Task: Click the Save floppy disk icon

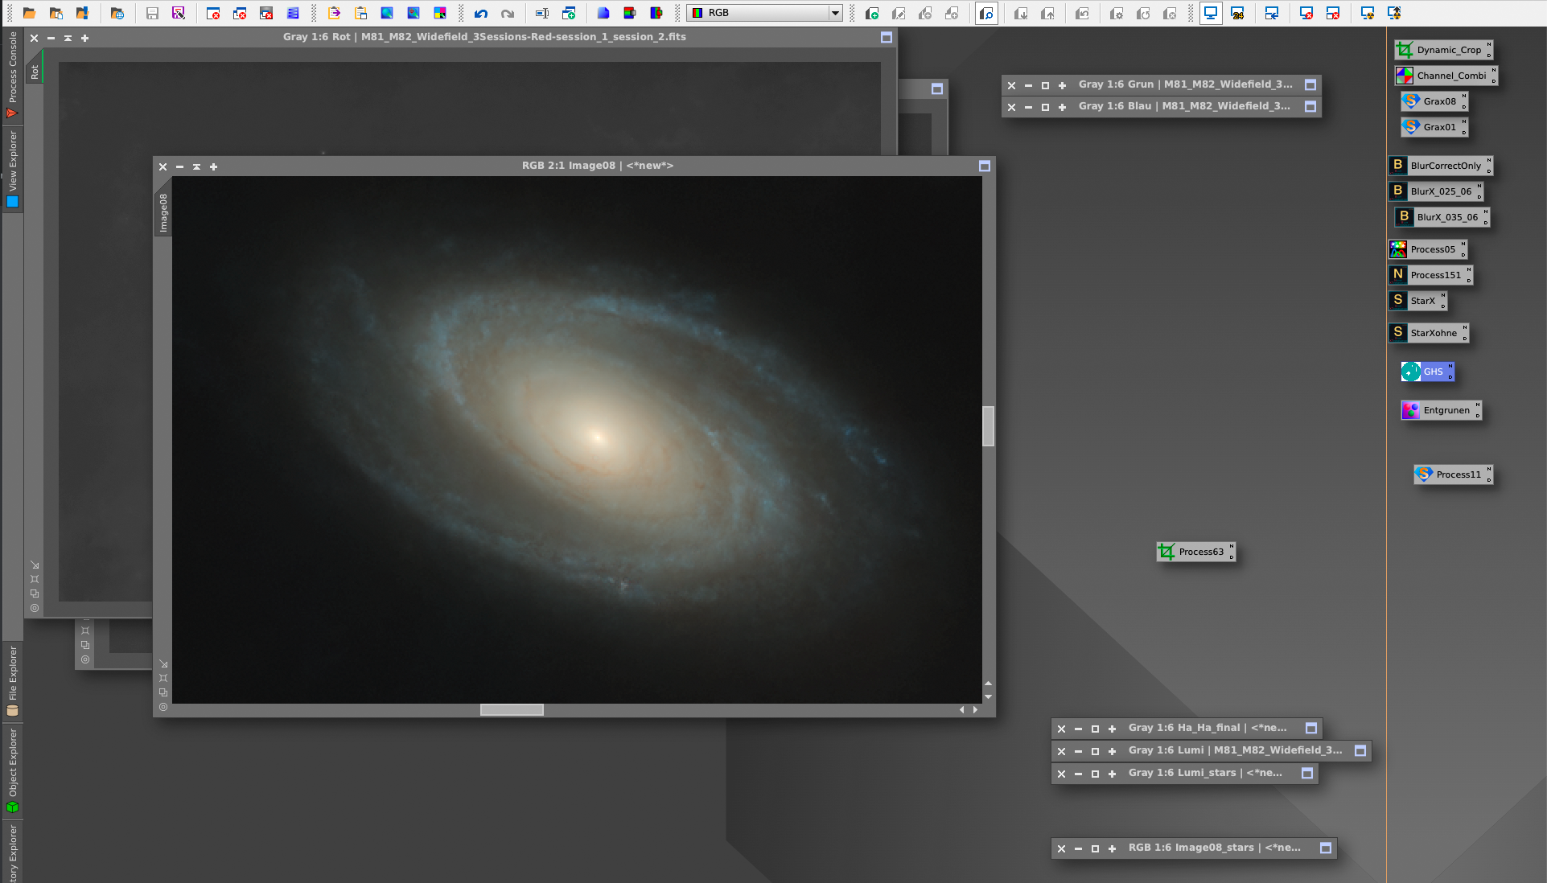Action: click(x=152, y=13)
